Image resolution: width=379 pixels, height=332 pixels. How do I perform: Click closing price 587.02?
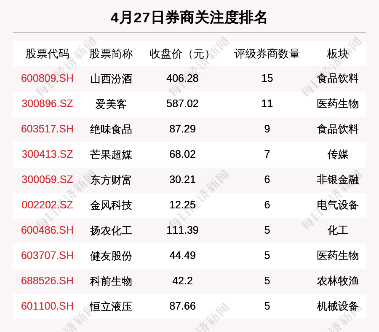[182, 104]
